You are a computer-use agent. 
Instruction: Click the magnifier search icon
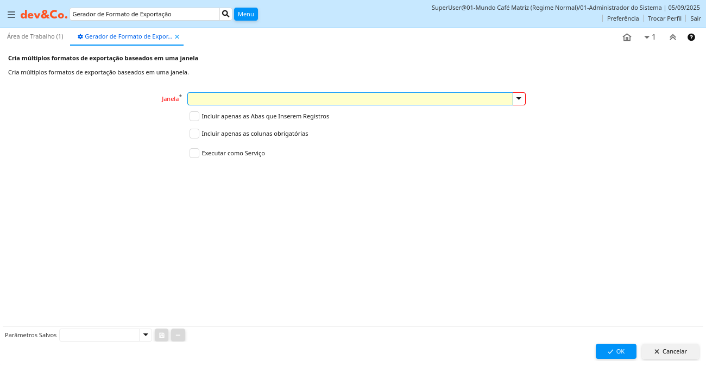226,14
